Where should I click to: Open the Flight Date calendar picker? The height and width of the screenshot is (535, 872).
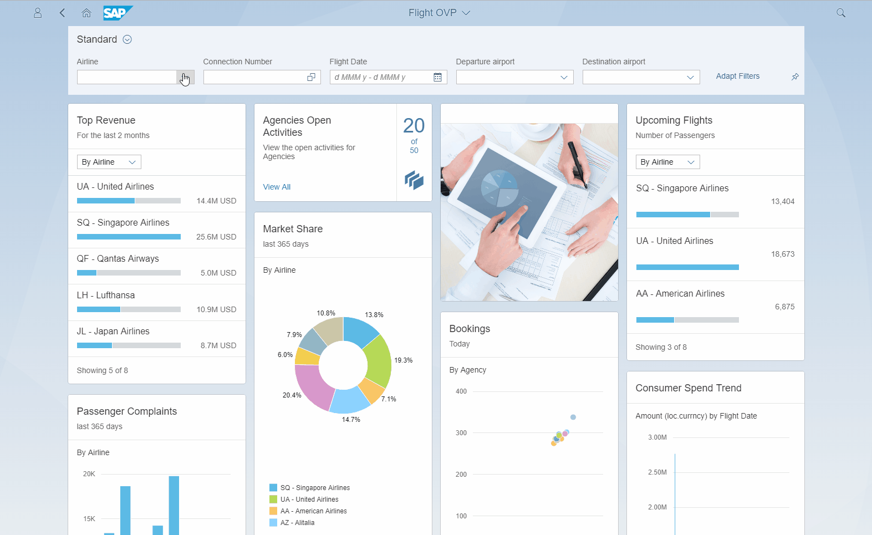pyautogui.click(x=438, y=77)
